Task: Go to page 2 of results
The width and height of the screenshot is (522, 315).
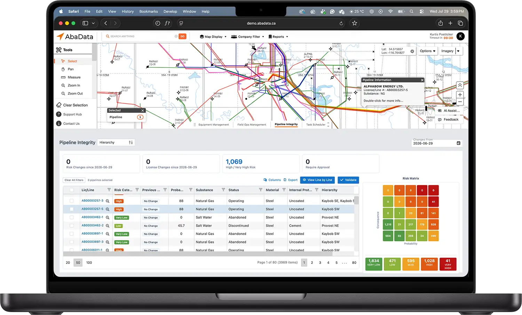Action: (312, 262)
